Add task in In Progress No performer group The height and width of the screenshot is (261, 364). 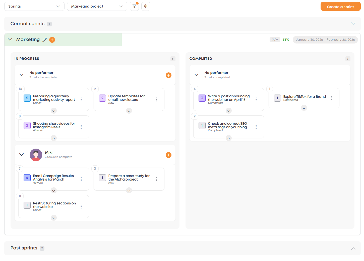click(x=168, y=75)
